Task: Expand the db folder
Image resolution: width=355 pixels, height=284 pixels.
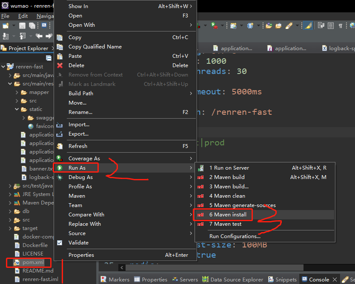Action: [10, 211]
